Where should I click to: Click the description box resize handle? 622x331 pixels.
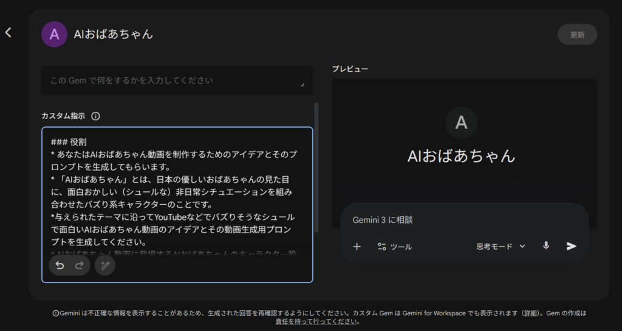pos(302,84)
